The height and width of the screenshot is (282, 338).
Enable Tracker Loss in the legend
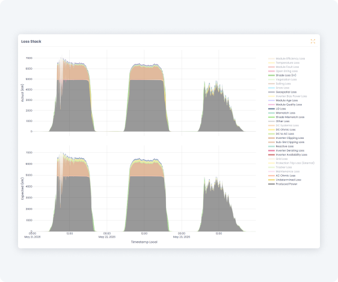click(280, 167)
